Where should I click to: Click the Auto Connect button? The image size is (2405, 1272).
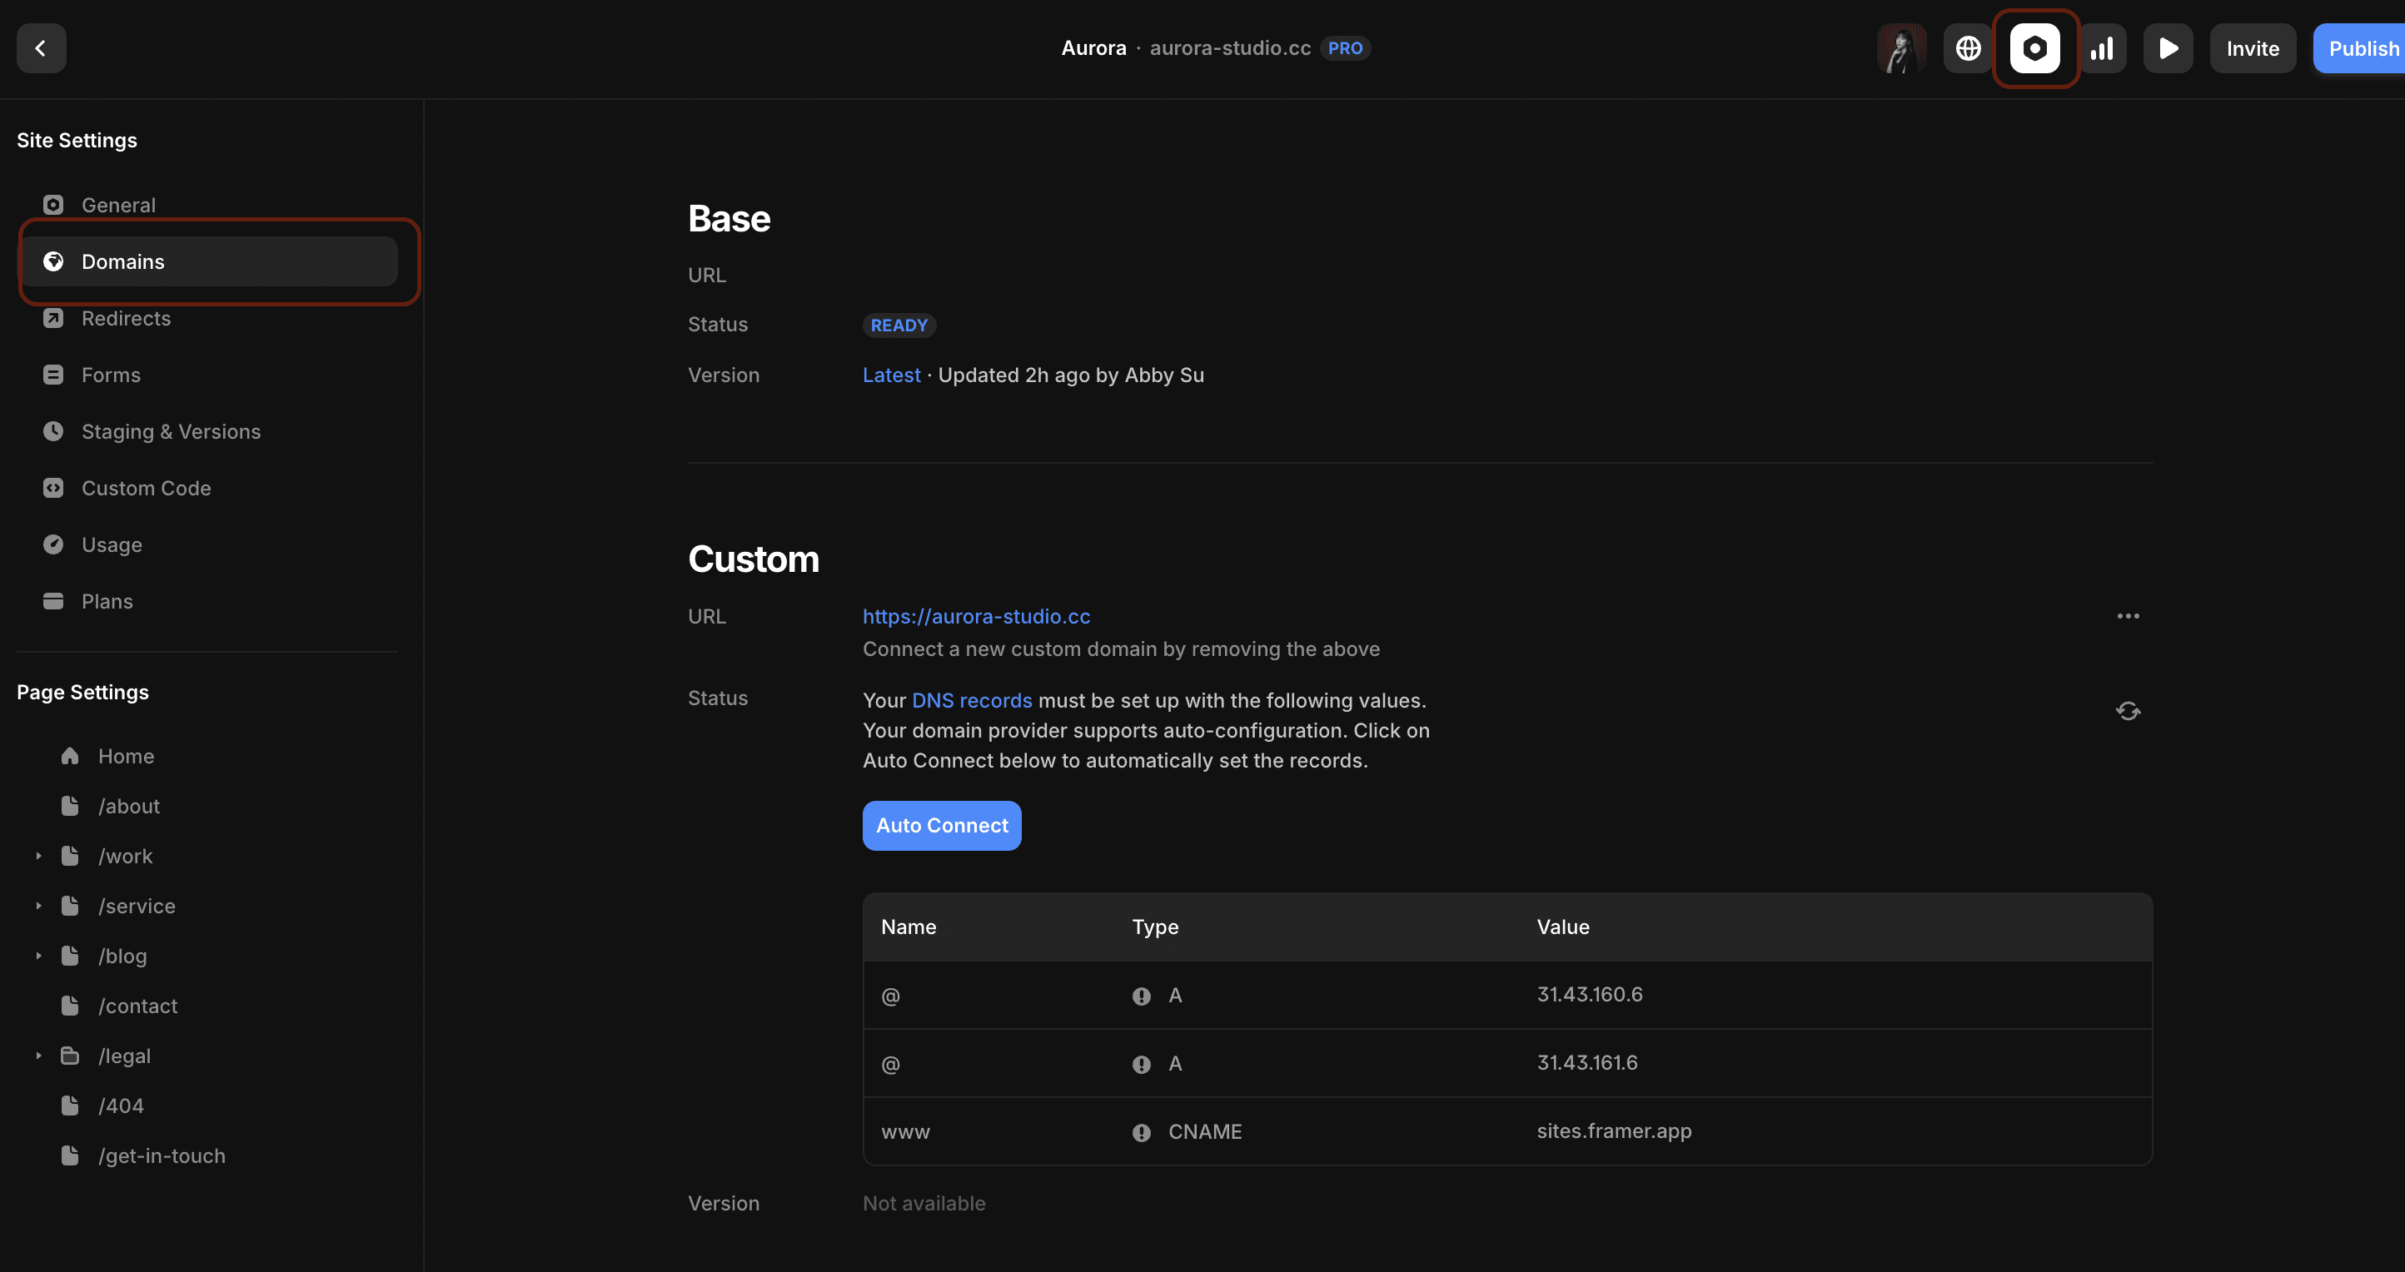(x=941, y=825)
